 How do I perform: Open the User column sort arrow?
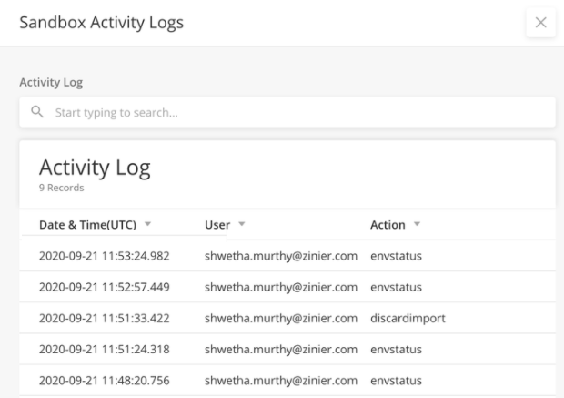tap(242, 224)
